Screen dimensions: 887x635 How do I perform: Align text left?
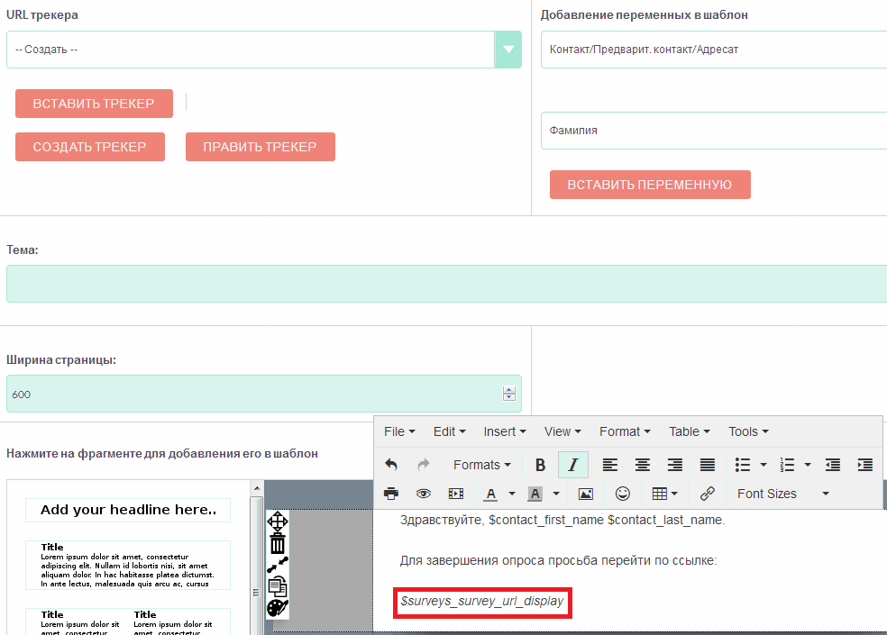[609, 465]
